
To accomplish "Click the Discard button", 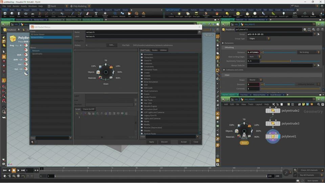I will pos(164,142).
